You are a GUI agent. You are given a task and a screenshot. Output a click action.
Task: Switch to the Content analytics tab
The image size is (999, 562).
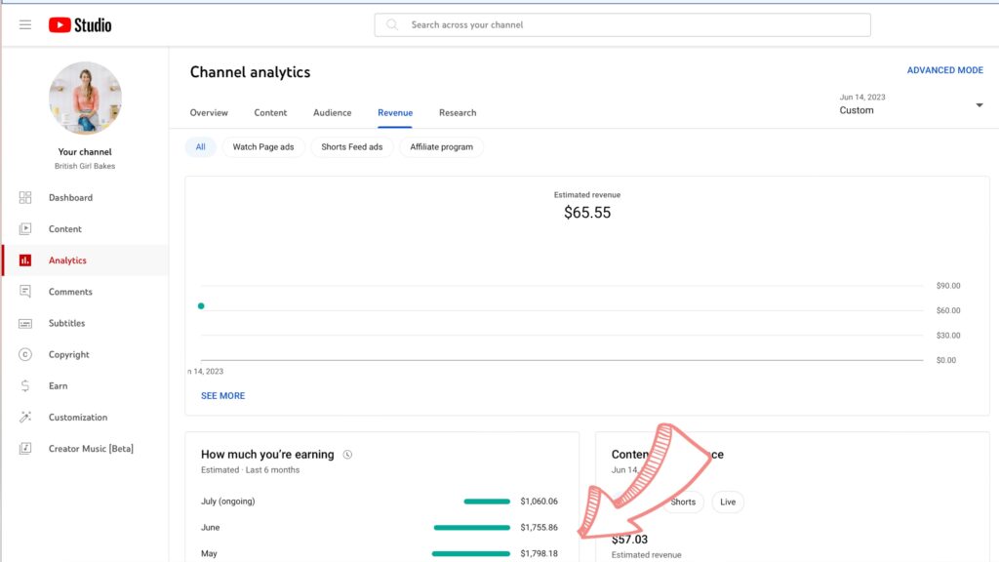[x=270, y=113]
